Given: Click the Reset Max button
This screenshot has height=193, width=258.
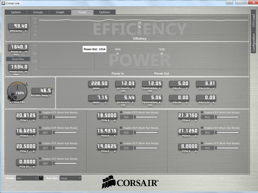Looking at the screenshot, I should pyautogui.click(x=18, y=59).
